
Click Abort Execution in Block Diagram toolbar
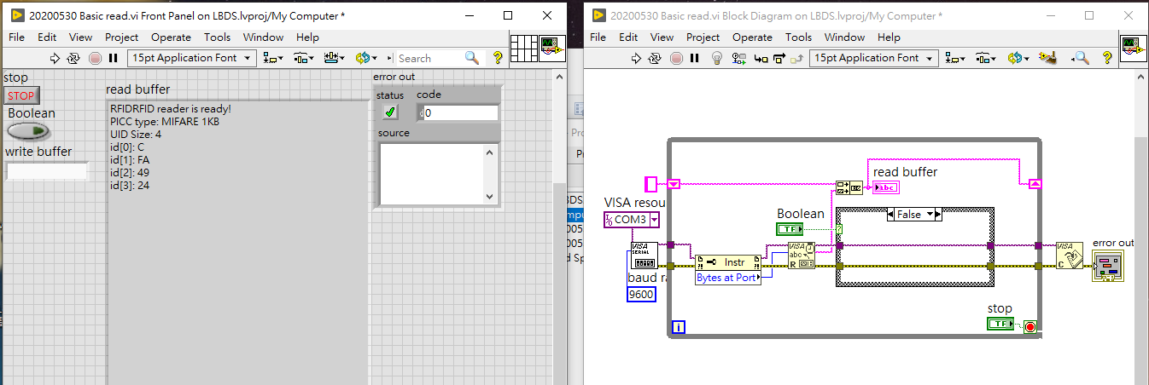675,58
